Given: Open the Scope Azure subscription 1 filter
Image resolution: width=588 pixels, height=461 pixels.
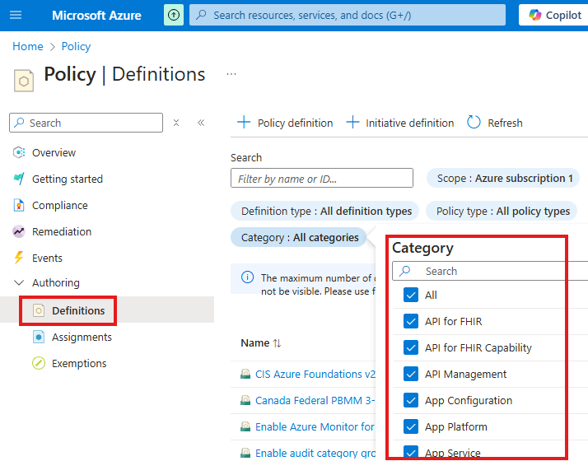Looking at the screenshot, I should click(503, 178).
